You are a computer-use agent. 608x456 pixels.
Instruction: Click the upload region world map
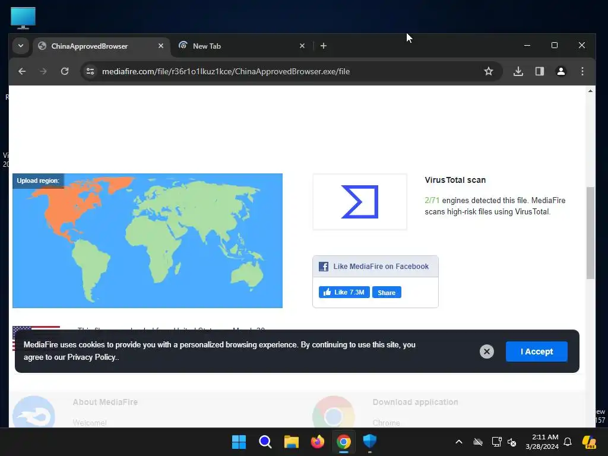(x=147, y=241)
